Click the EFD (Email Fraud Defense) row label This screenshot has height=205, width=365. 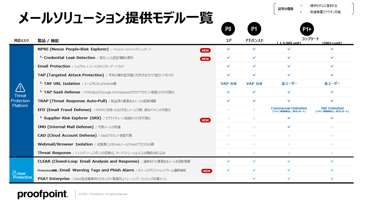64,110
